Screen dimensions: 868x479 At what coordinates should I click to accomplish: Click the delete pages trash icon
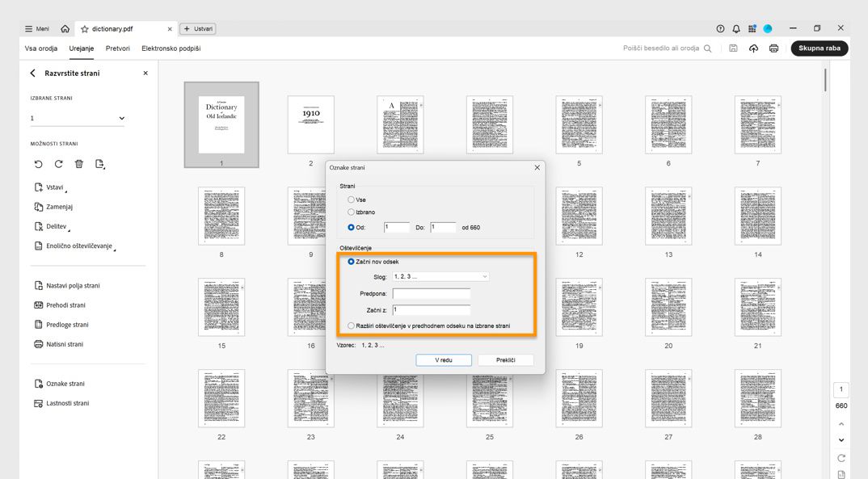pos(79,164)
